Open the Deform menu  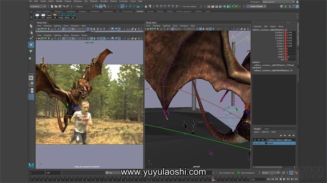coord(114,1)
